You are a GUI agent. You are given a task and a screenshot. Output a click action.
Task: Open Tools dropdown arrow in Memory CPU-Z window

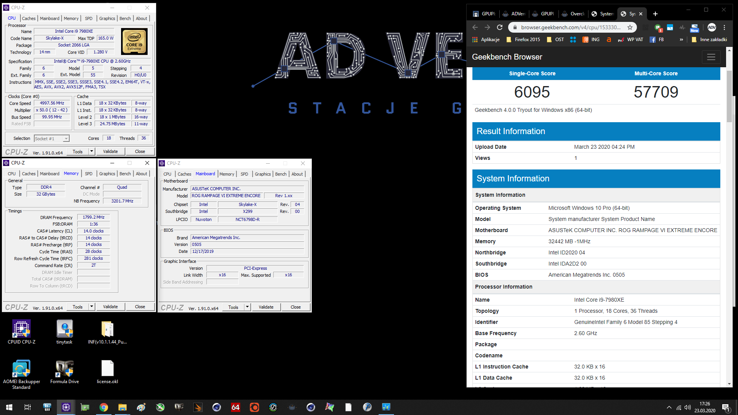coord(91,307)
